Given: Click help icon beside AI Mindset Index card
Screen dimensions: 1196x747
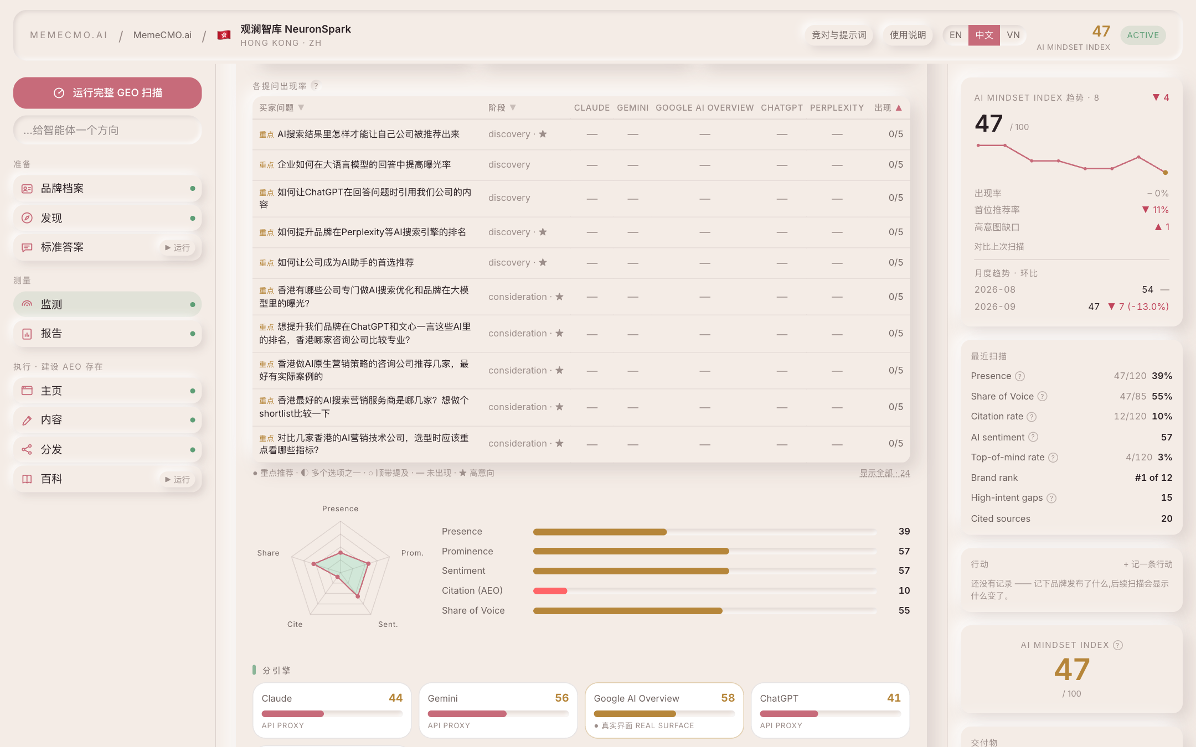Looking at the screenshot, I should pyautogui.click(x=1118, y=645).
